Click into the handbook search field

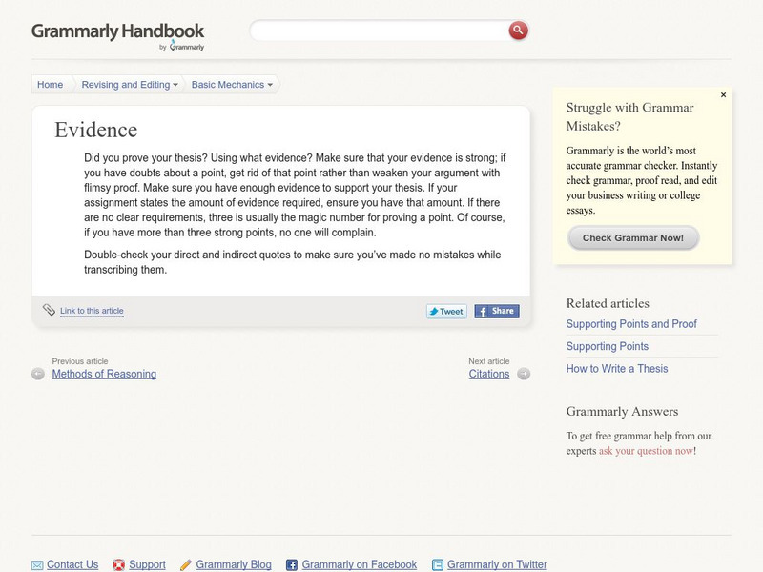pyautogui.click(x=380, y=31)
